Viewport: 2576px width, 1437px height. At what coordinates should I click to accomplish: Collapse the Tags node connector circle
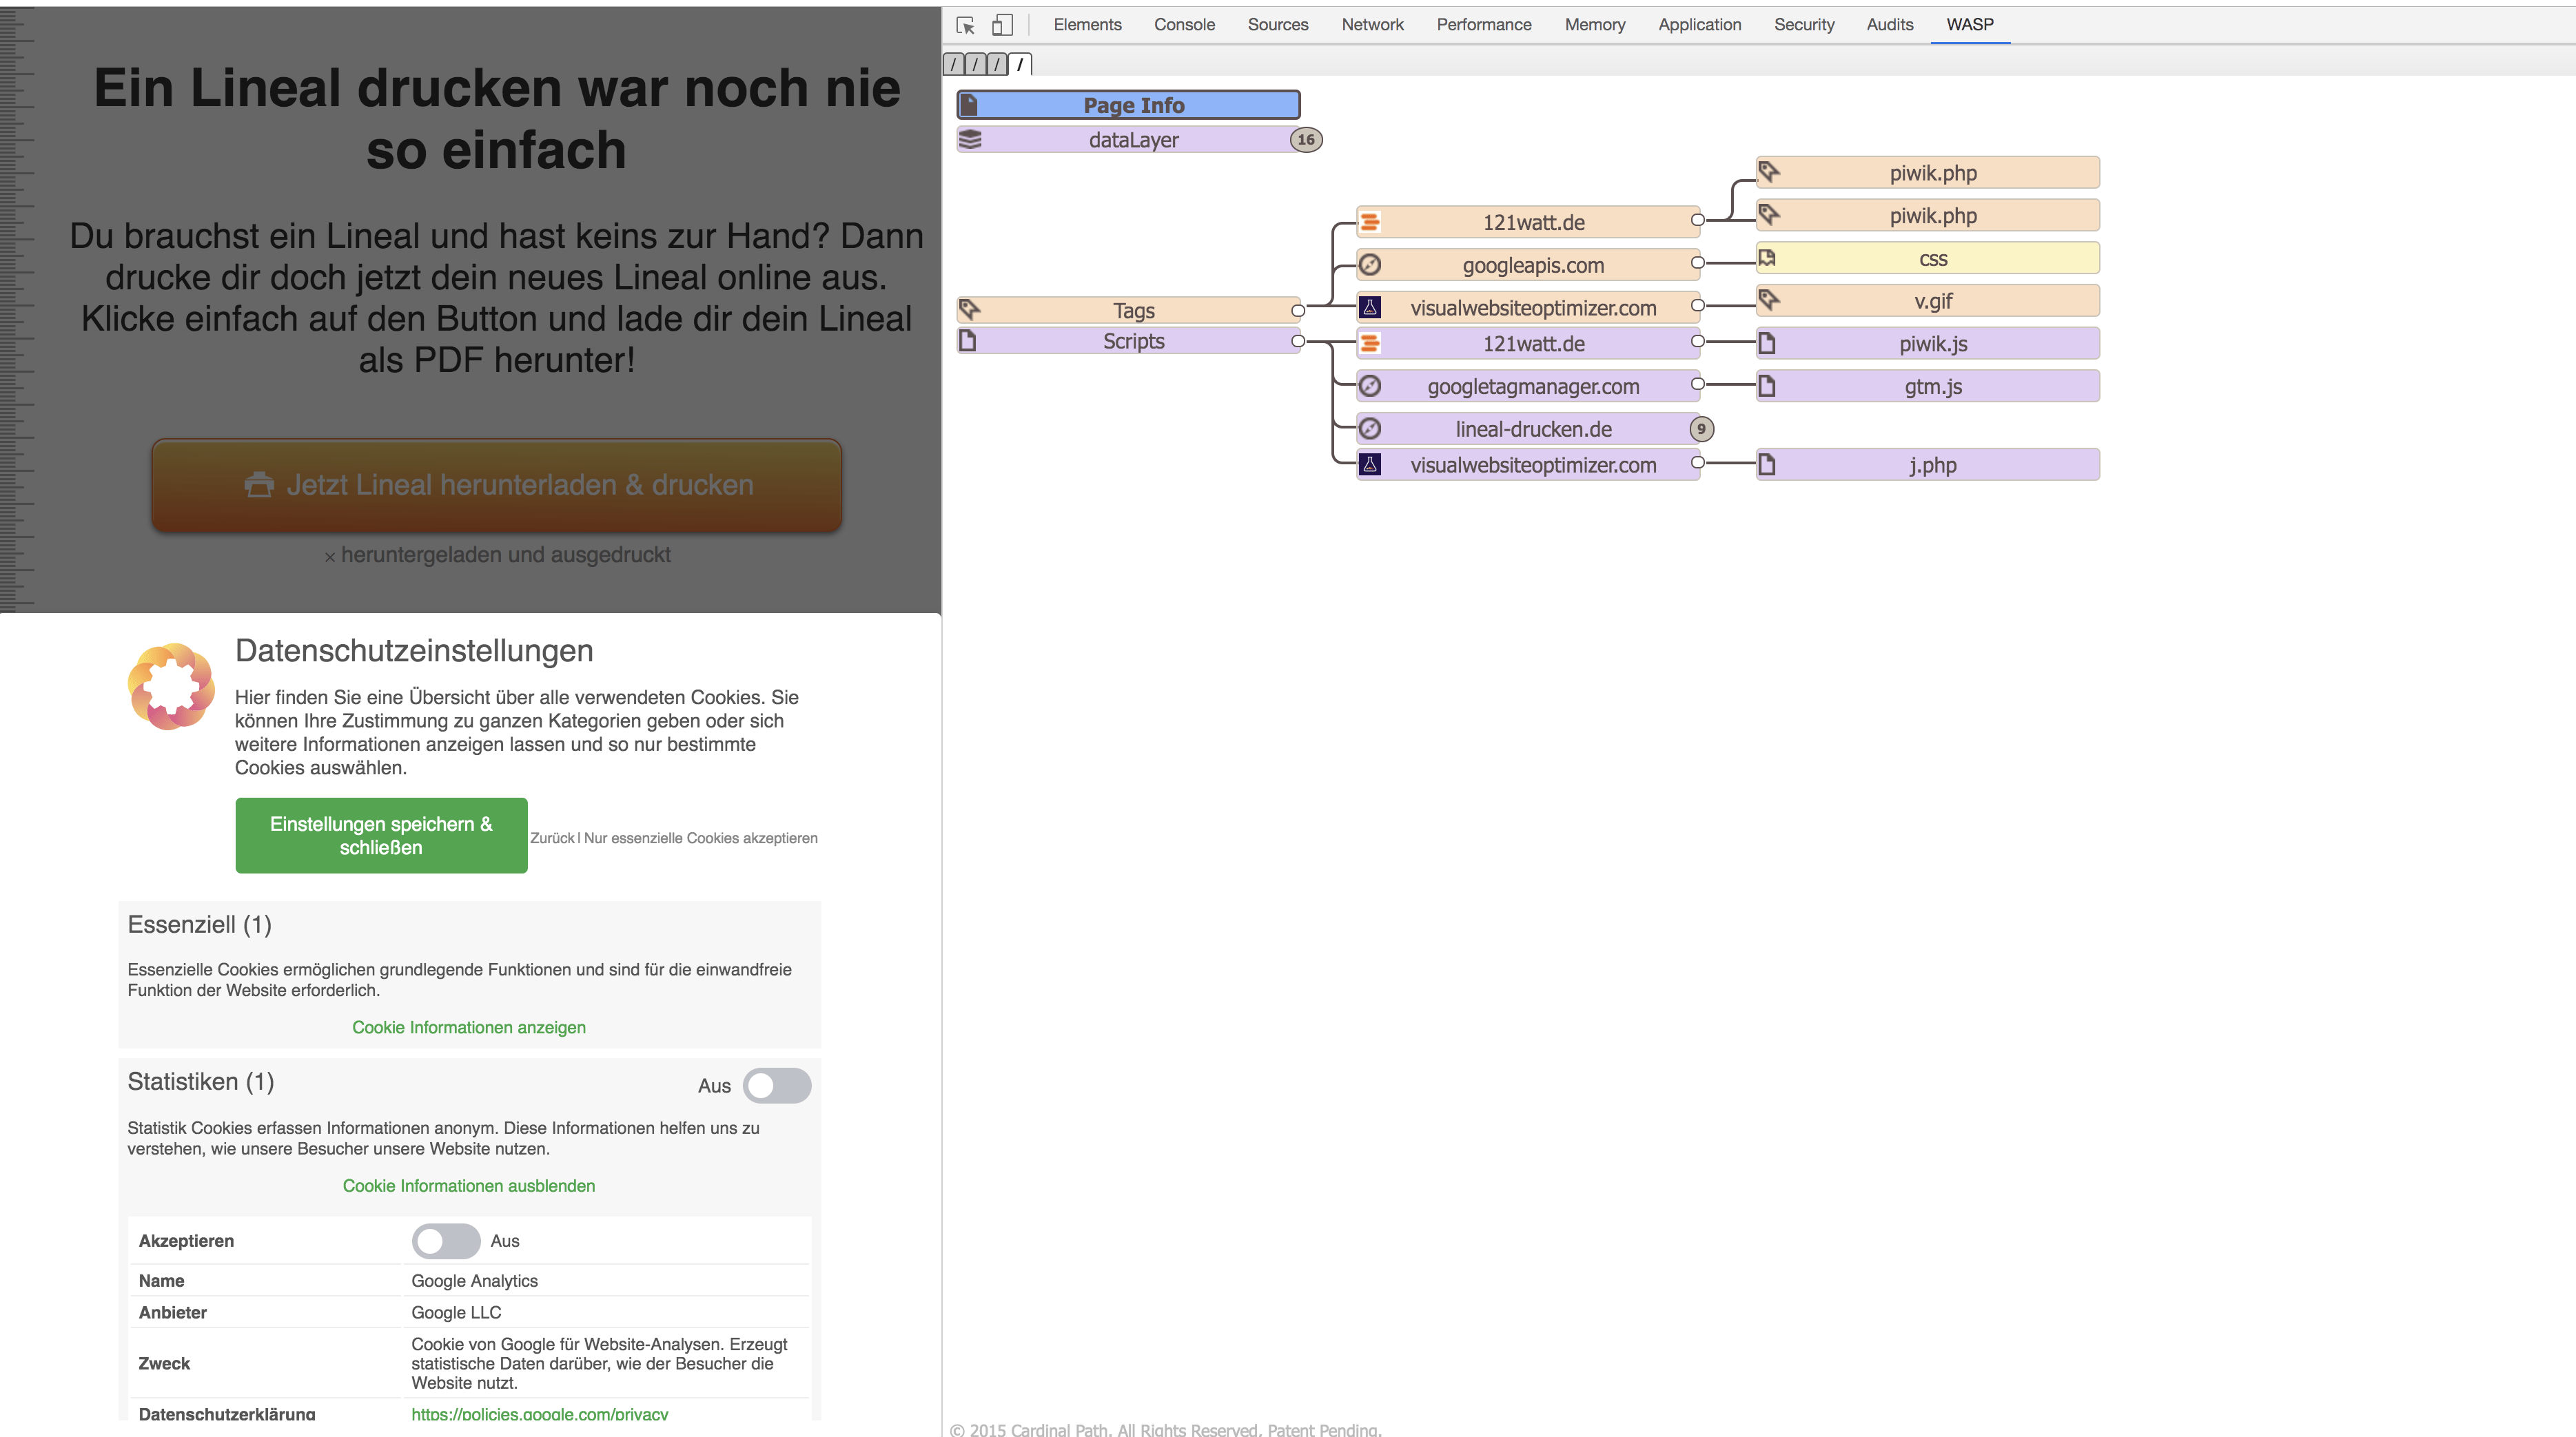1298,311
